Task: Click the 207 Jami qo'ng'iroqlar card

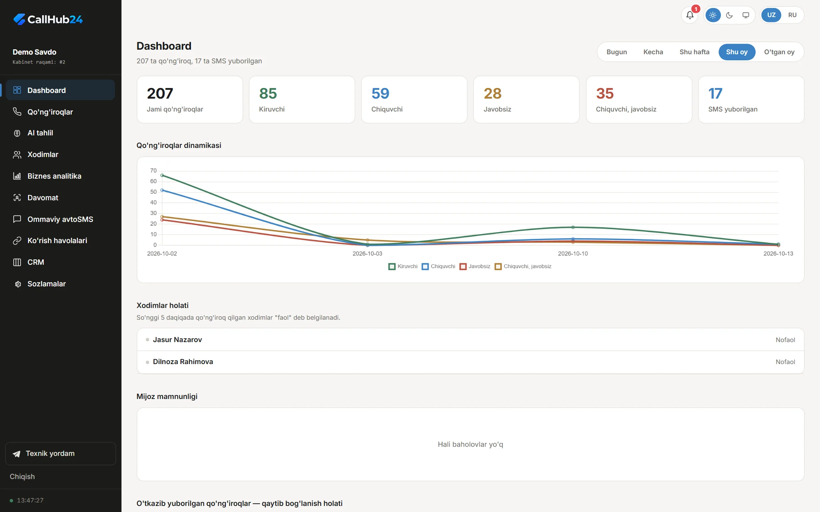Action: [x=190, y=99]
